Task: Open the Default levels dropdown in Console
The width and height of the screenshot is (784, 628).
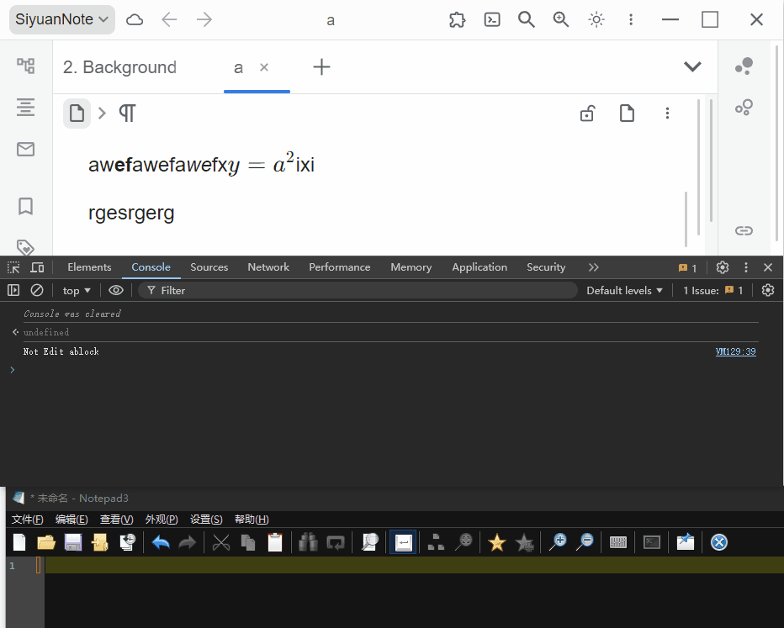Action: (623, 290)
